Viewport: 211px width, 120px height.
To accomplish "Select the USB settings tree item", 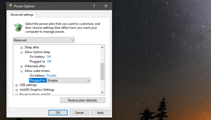I will tap(28, 85).
